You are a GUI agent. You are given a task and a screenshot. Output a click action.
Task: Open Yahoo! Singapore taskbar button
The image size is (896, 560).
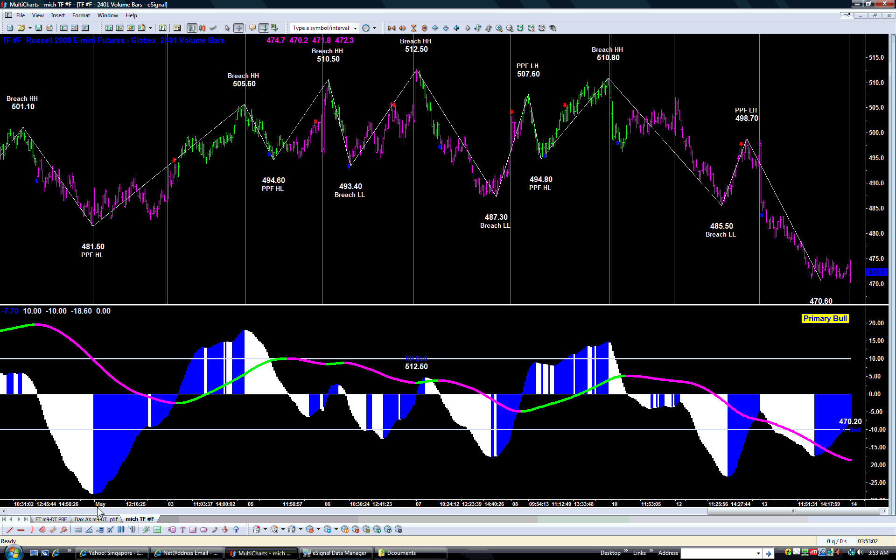pyautogui.click(x=112, y=553)
